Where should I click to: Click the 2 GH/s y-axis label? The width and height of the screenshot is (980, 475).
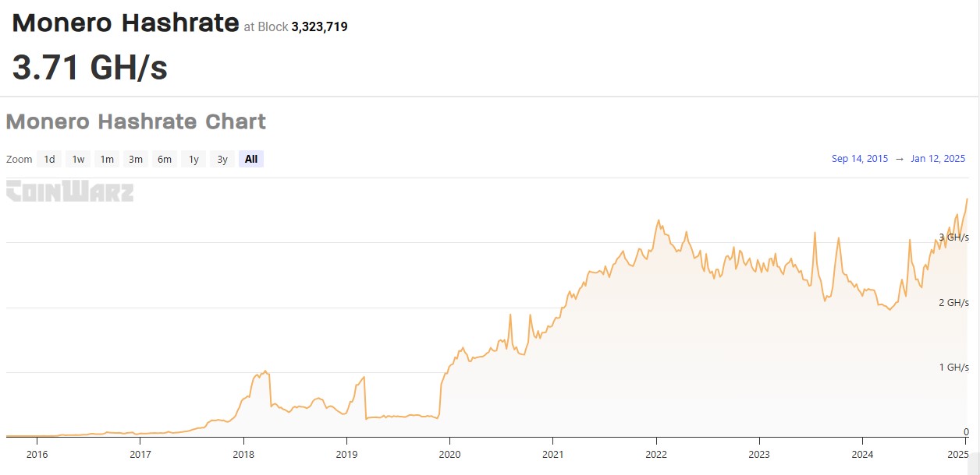pyautogui.click(x=953, y=302)
